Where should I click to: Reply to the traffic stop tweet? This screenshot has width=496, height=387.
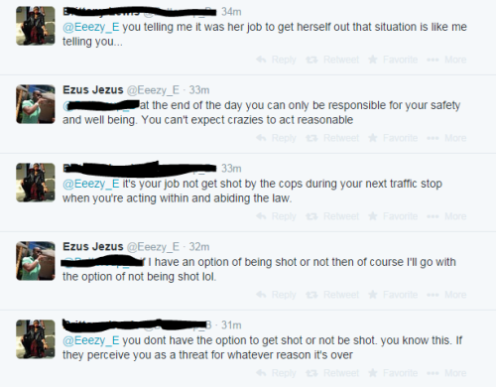click(x=276, y=216)
